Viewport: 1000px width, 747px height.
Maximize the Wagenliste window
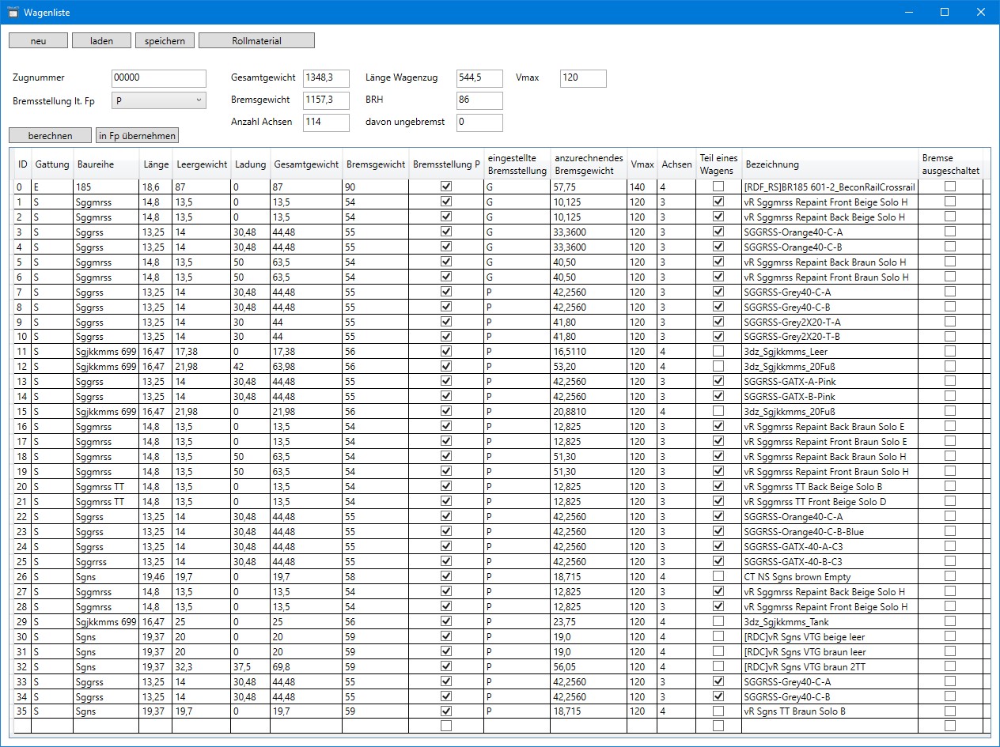(944, 13)
